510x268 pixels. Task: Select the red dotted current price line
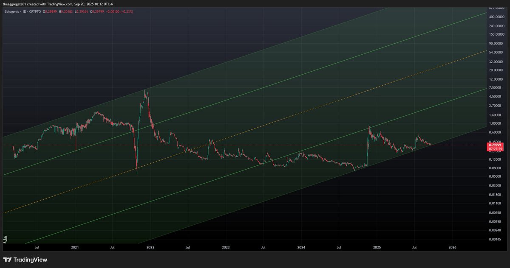coord(244,145)
